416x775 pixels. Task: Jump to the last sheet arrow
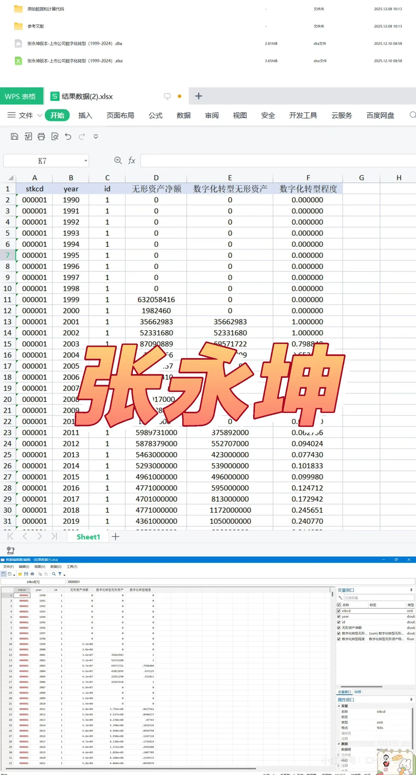pyautogui.click(x=54, y=536)
